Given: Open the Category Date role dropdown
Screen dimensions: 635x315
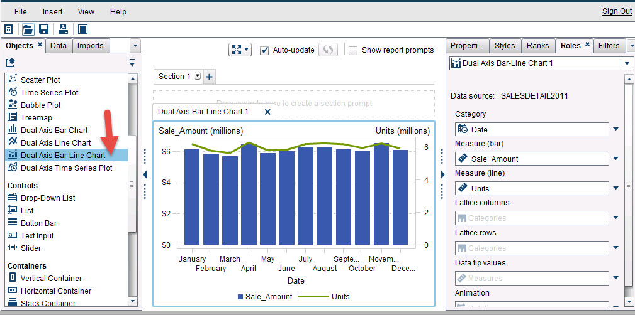Looking at the screenshot, I should click(x=615, y=129).
